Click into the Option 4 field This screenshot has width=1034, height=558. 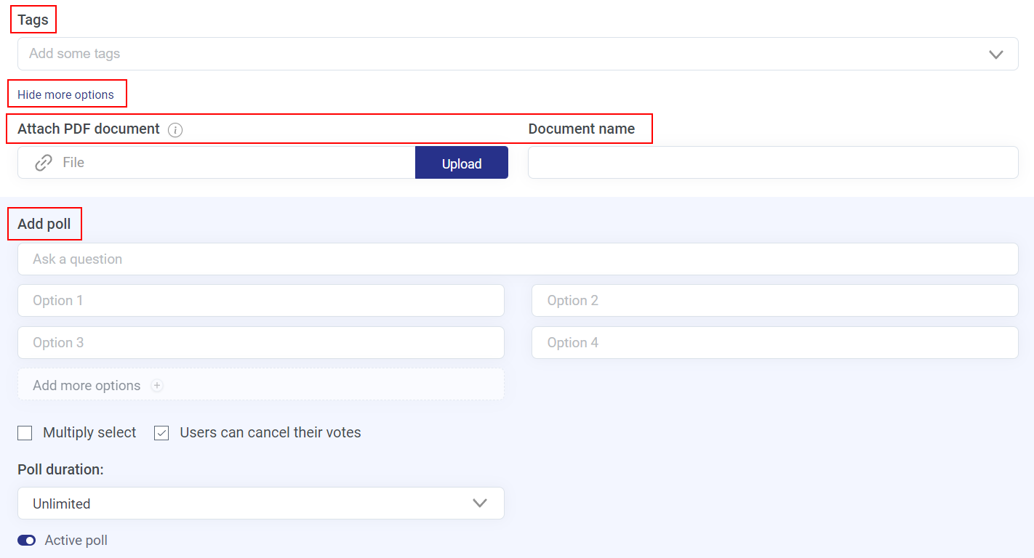point(774,343)
